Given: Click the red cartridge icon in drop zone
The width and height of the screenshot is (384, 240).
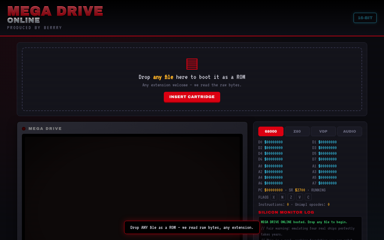Looking at the screenshot, I should pos(192,64).
